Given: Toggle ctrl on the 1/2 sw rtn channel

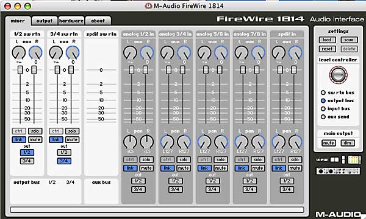Looking at the screenshot, I should pos(19,131).
